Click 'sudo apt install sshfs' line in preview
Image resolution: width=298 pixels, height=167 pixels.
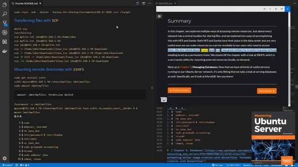30,77
